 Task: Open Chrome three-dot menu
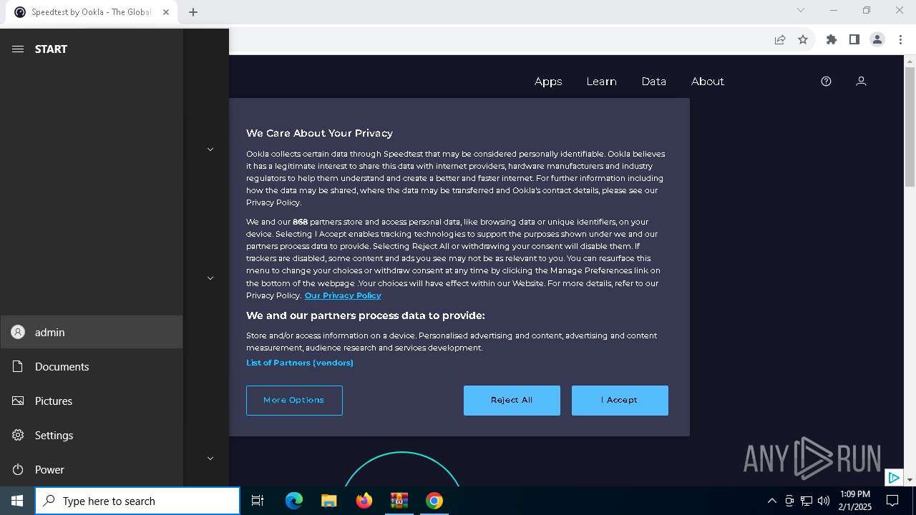point(900,39)
